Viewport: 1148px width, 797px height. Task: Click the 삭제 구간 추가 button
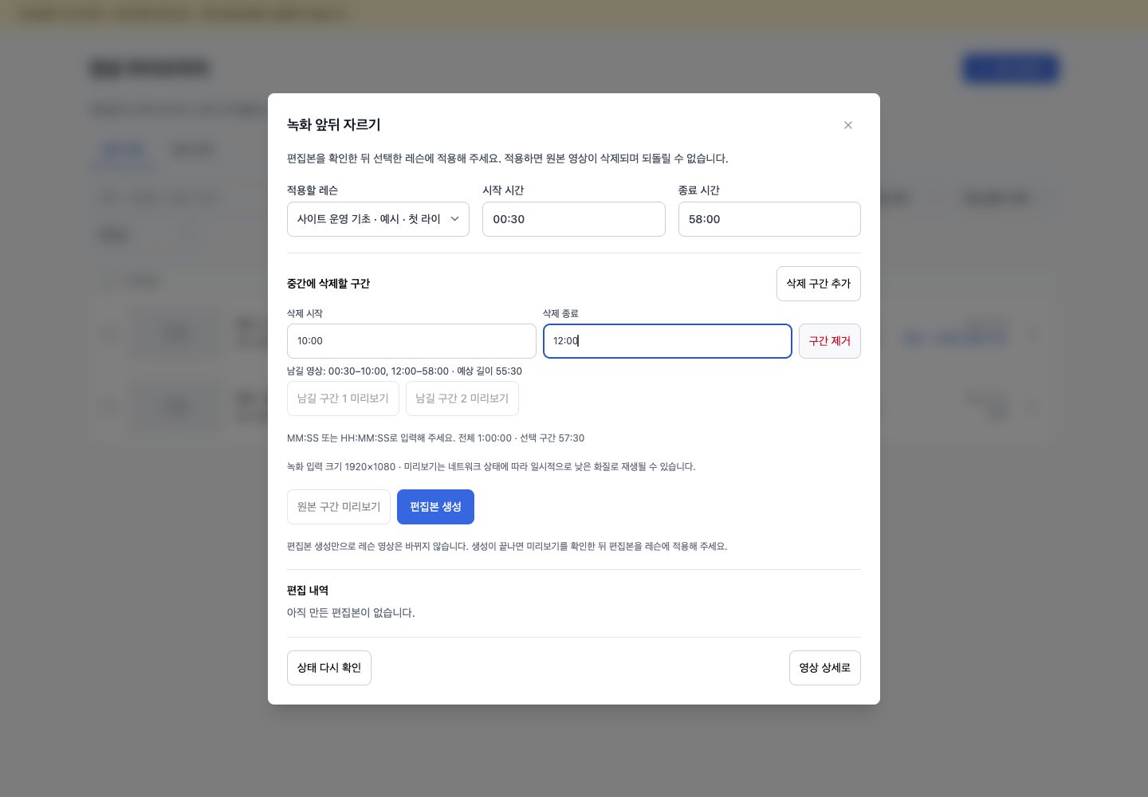(818, 284)
